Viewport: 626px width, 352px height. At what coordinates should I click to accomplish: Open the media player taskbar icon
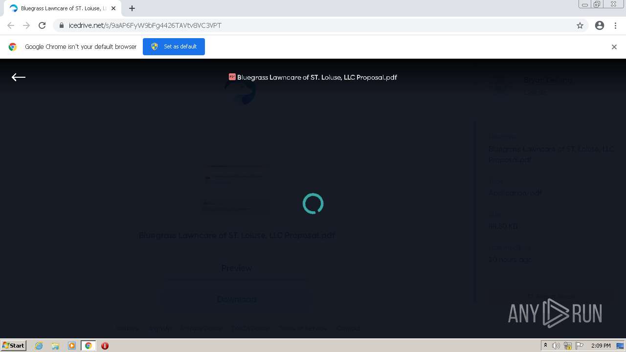click(72, 346)
